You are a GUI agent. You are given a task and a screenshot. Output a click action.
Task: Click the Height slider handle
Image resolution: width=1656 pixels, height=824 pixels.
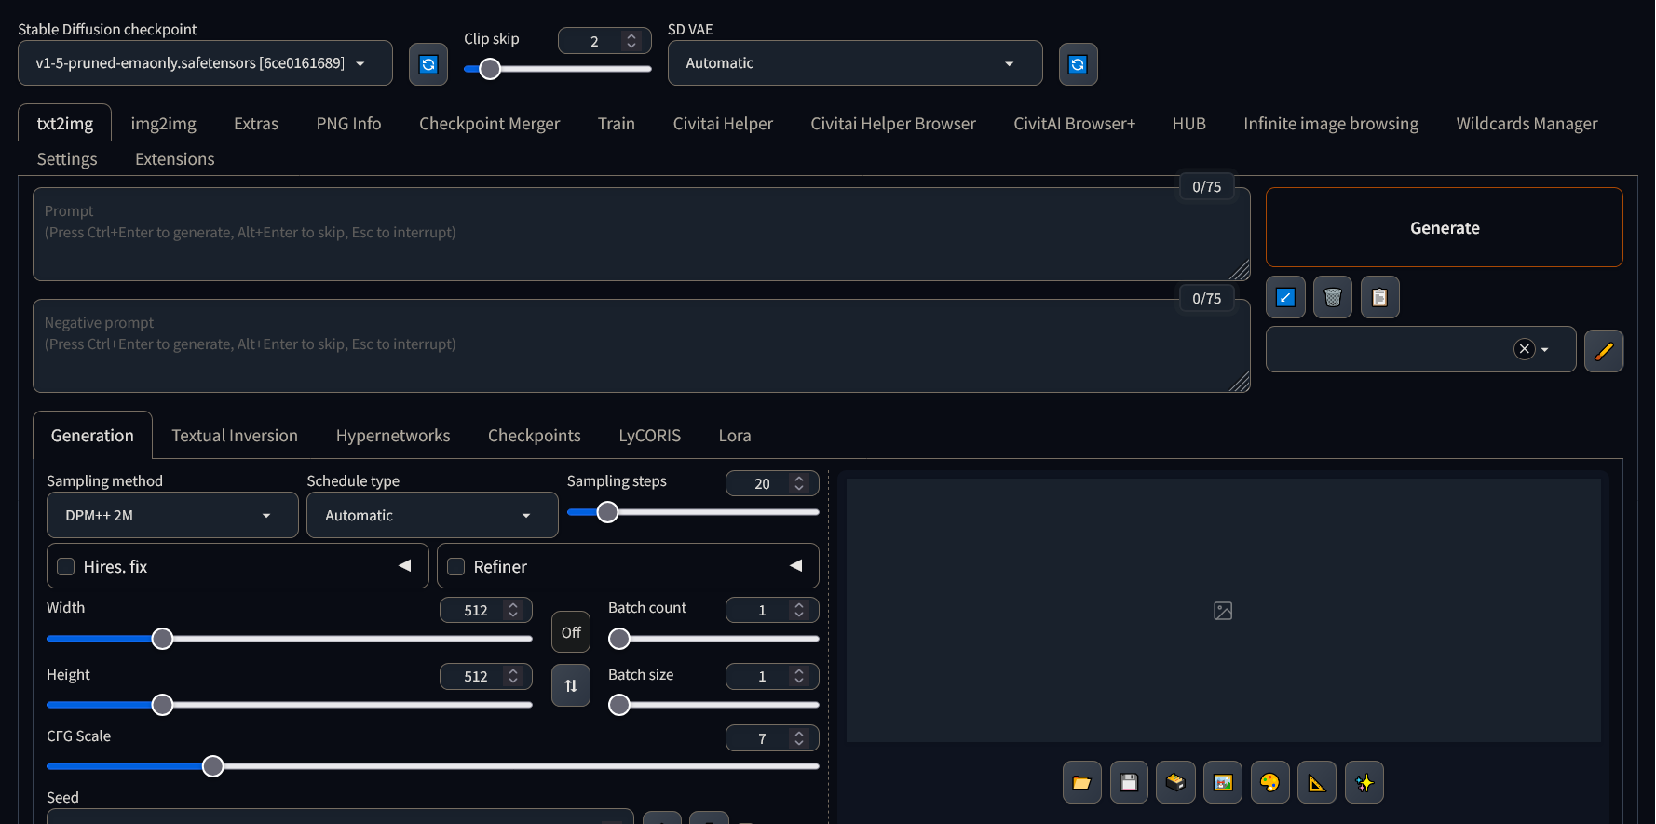click(x=162, y=705)
